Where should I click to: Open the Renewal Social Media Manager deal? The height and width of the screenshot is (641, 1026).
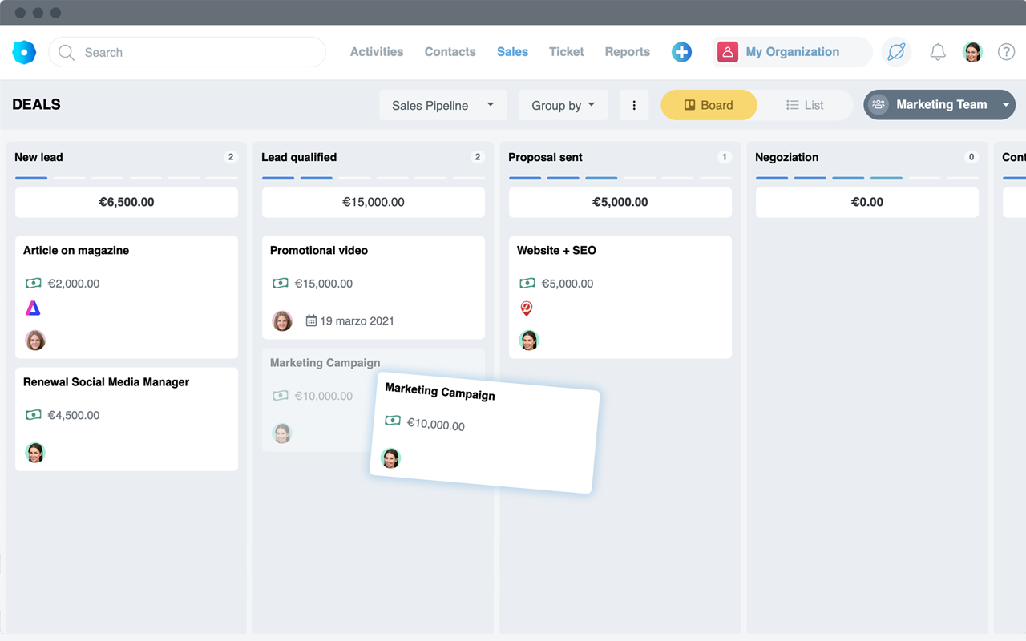tap(107, 382)
